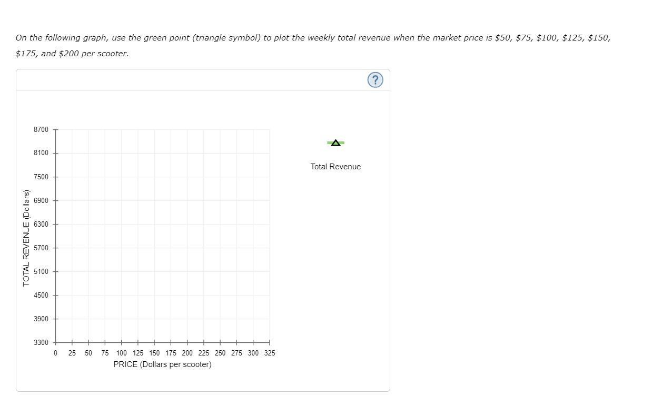This screenshot has width=652, height=407.
Task: Open the help question mark icon
Action: (374, 80)
